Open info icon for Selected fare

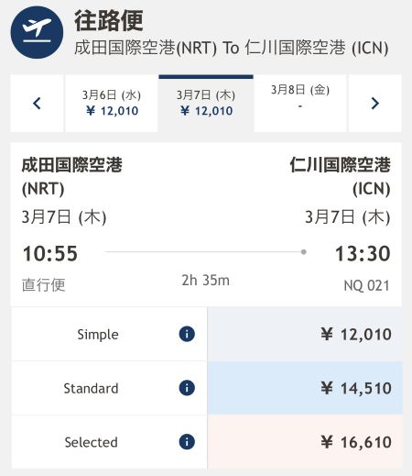click(x=187, y=442)
